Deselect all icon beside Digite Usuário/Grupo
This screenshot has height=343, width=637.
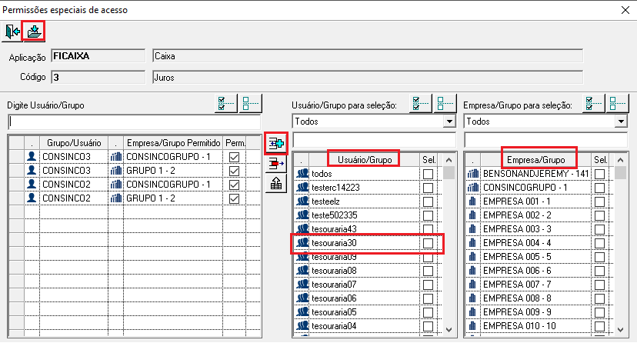(250, 104)
